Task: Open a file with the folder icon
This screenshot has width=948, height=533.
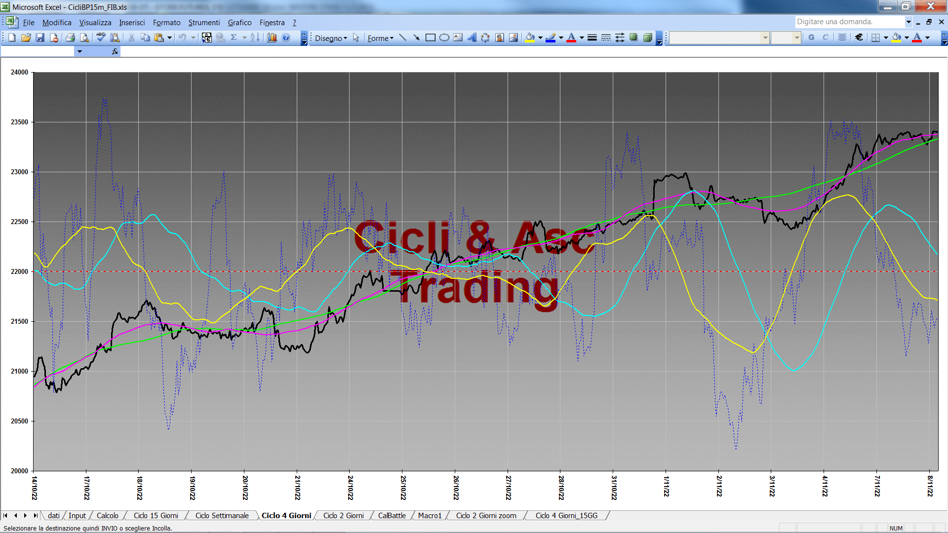Action: [26, 38]
